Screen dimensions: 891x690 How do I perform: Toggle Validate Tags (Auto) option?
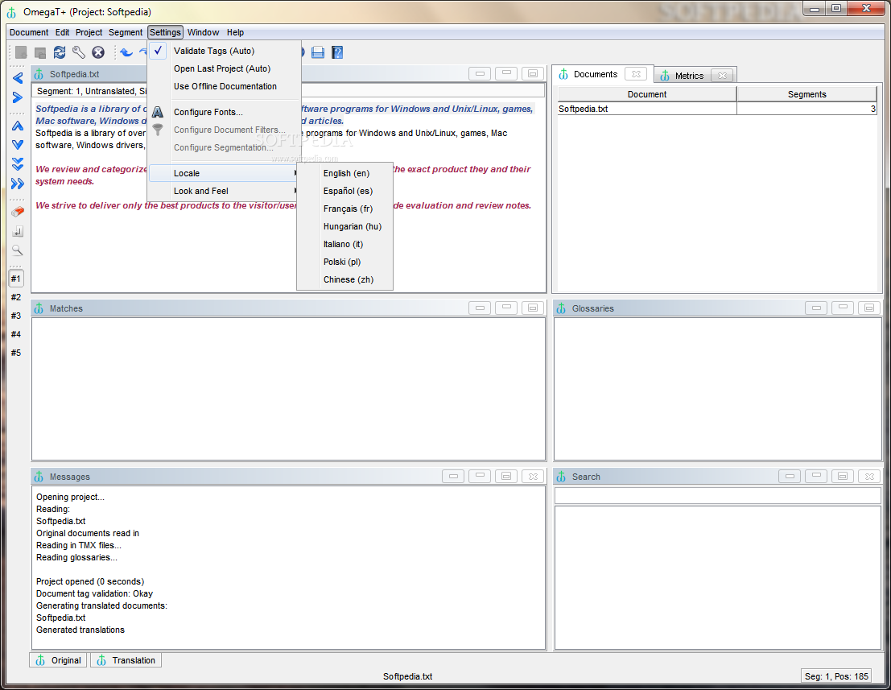point(224,51)
